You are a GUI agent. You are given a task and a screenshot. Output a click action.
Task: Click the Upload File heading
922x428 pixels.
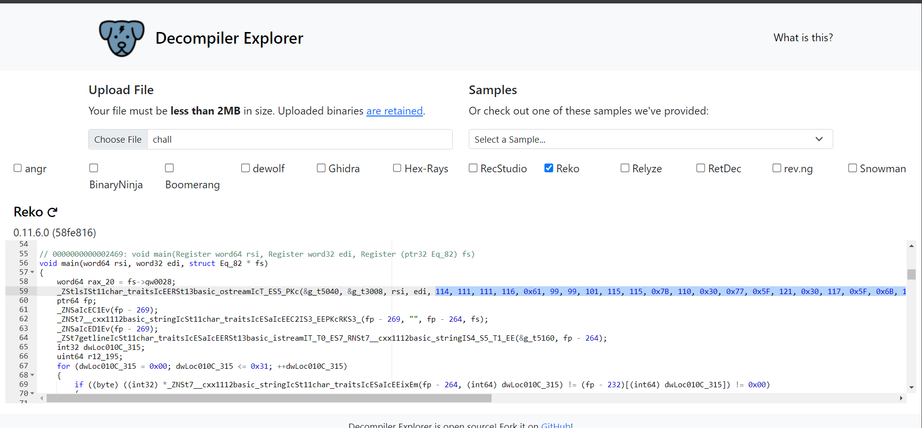121,90
